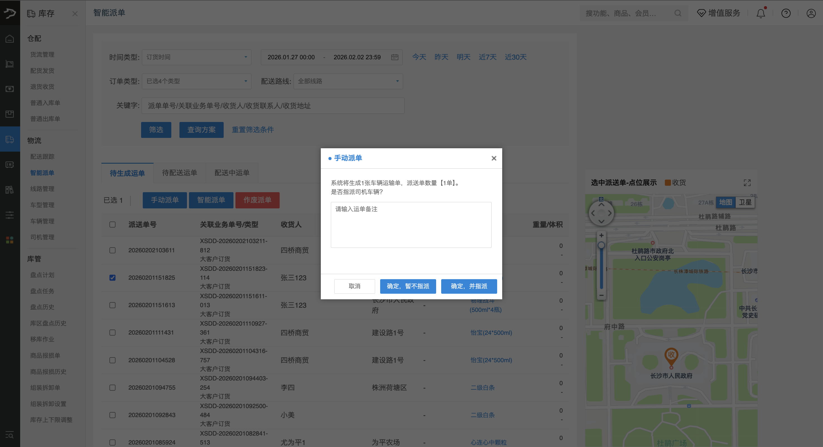Image resolution: width=823 pixels, height=447 pixels.
Task: Click the user account avatar icon
Action: [811, 13]
